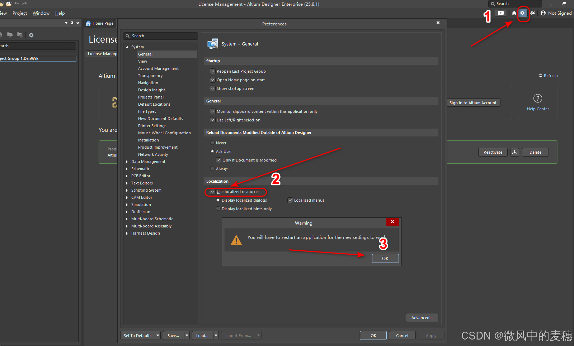Open the feedback comment icon in top bar
The height and width of the screenshot is (346, 574).
[x=500, y=13]
